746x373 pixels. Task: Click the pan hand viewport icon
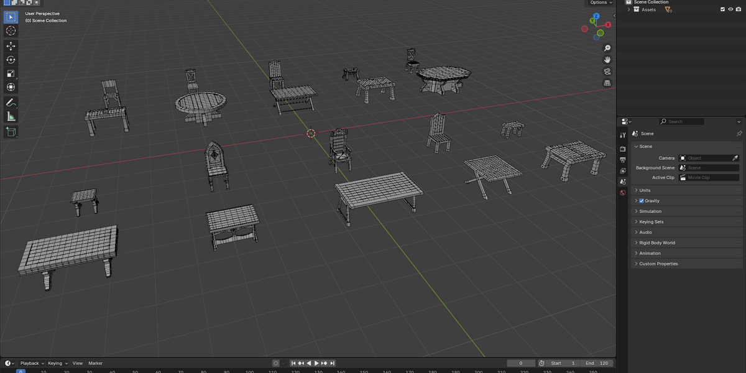coord(607,60)
